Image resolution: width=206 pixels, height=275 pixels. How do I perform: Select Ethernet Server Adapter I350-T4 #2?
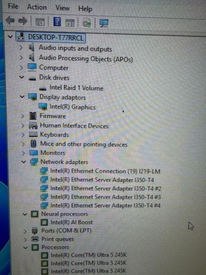coord(106,189)
